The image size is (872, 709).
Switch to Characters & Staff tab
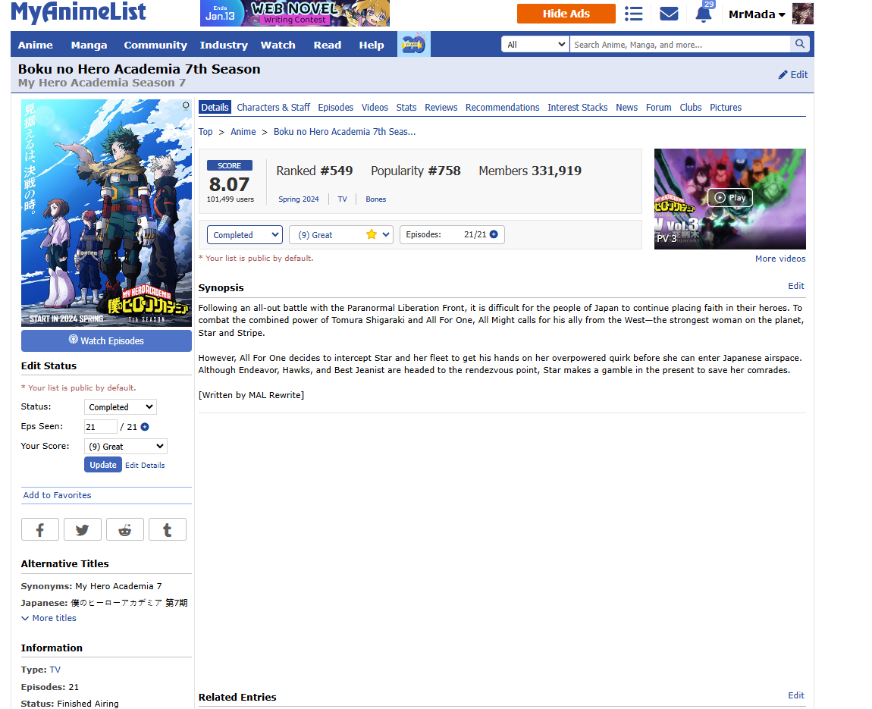click(x=274, y=108)
